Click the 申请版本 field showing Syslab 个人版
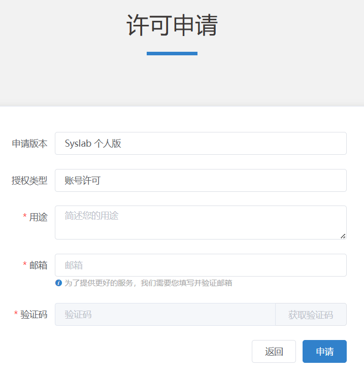The height and width of the screenshot is (374, 364). click(x=201, y=144)
